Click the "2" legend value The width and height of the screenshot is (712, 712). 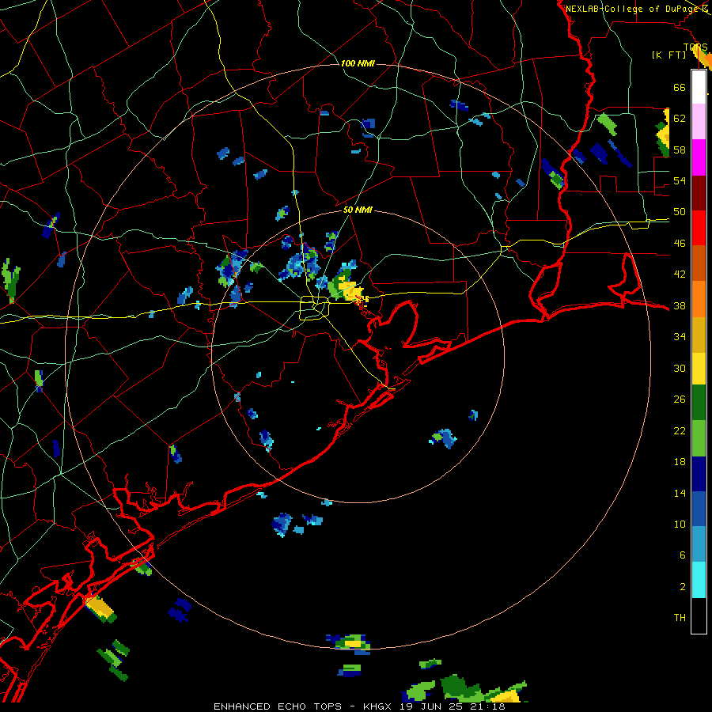pyautogui.click(x=683, y=587)
